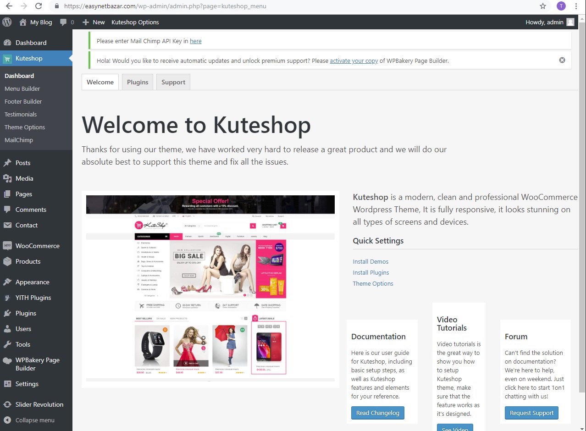Select Dashboard in the Kuteshop submenu

(19, 76)
